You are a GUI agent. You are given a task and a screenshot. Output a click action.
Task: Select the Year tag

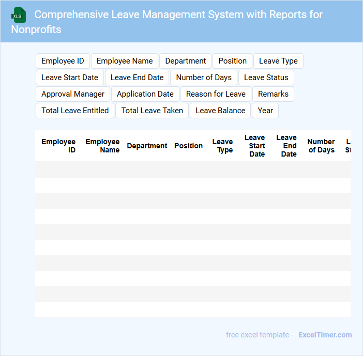pyautogui.click(x=265, y=111)
